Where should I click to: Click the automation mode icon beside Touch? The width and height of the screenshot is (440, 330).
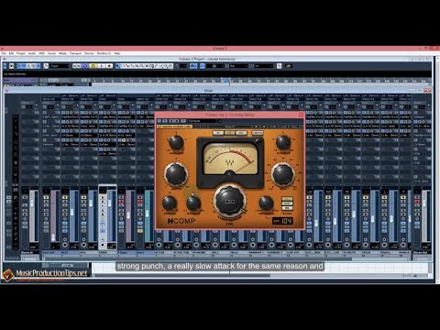pyautogui.click(x=46, y=66)
